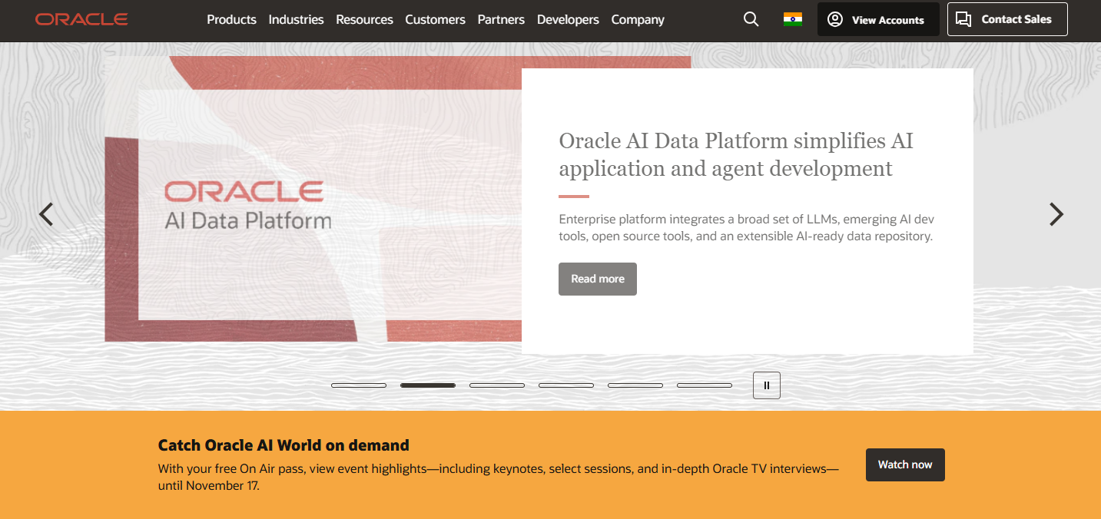Click the Oracle logo
The image size is (1101, 519).
pyautogui.click(x=81, y=19)
